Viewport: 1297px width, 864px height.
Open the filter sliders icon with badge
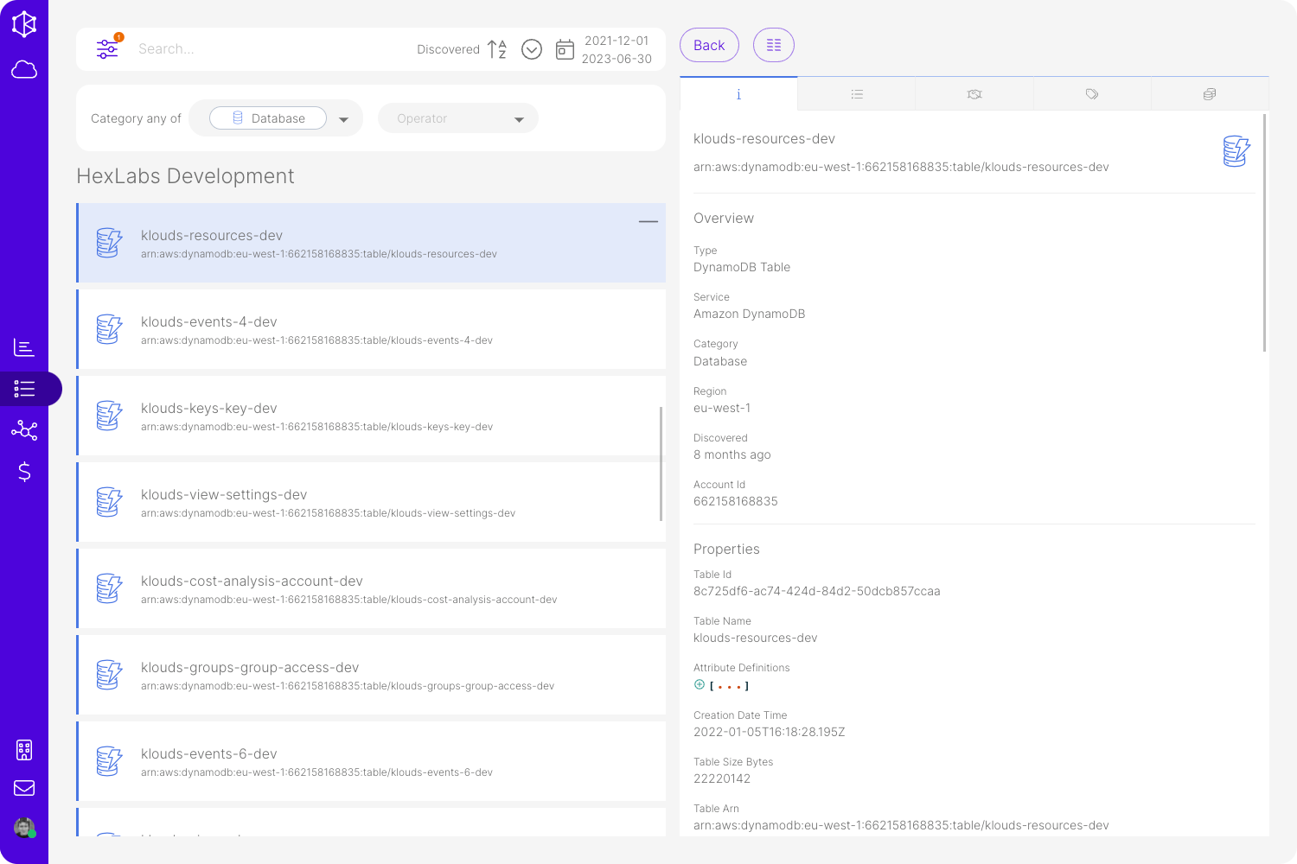[x=108, y=48]
